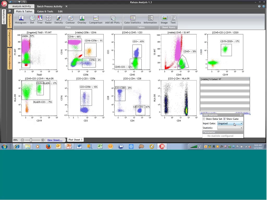Screen dimensions: 267x200
Task: Zoom in with the plus magnifier
Action: [43, 140]
